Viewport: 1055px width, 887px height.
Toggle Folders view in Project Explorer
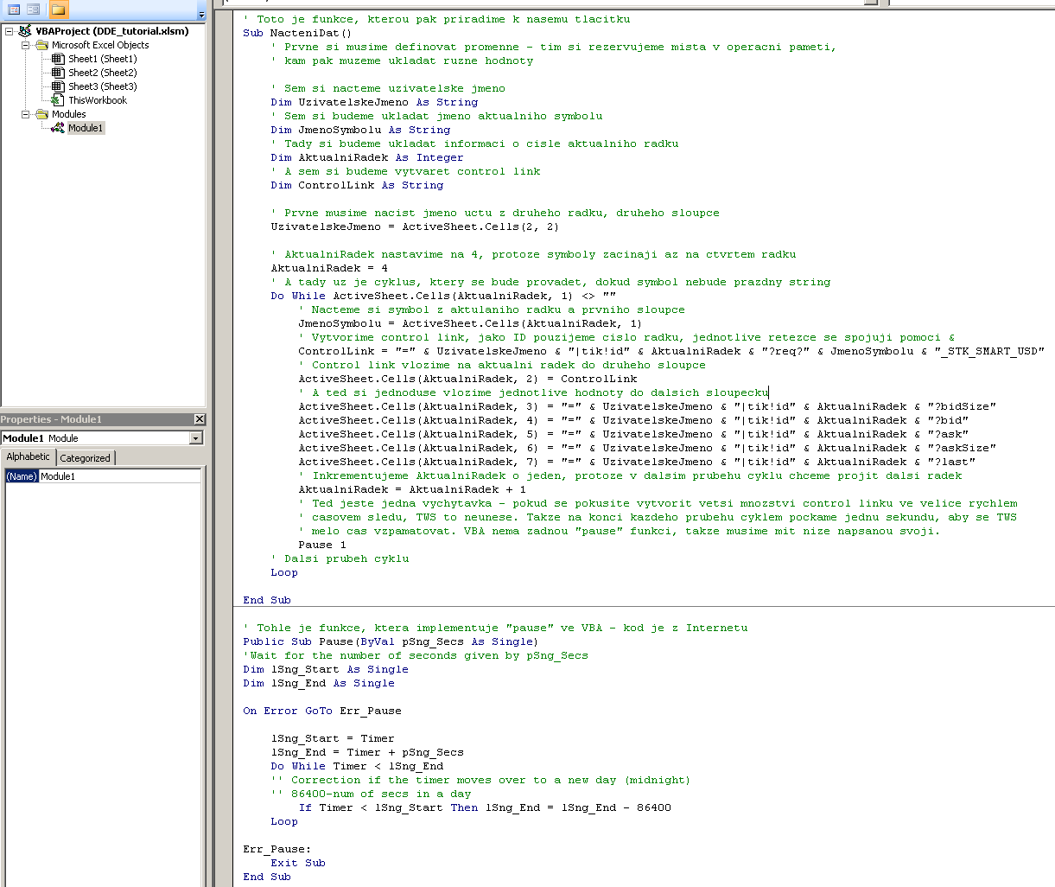click(58, 10)
